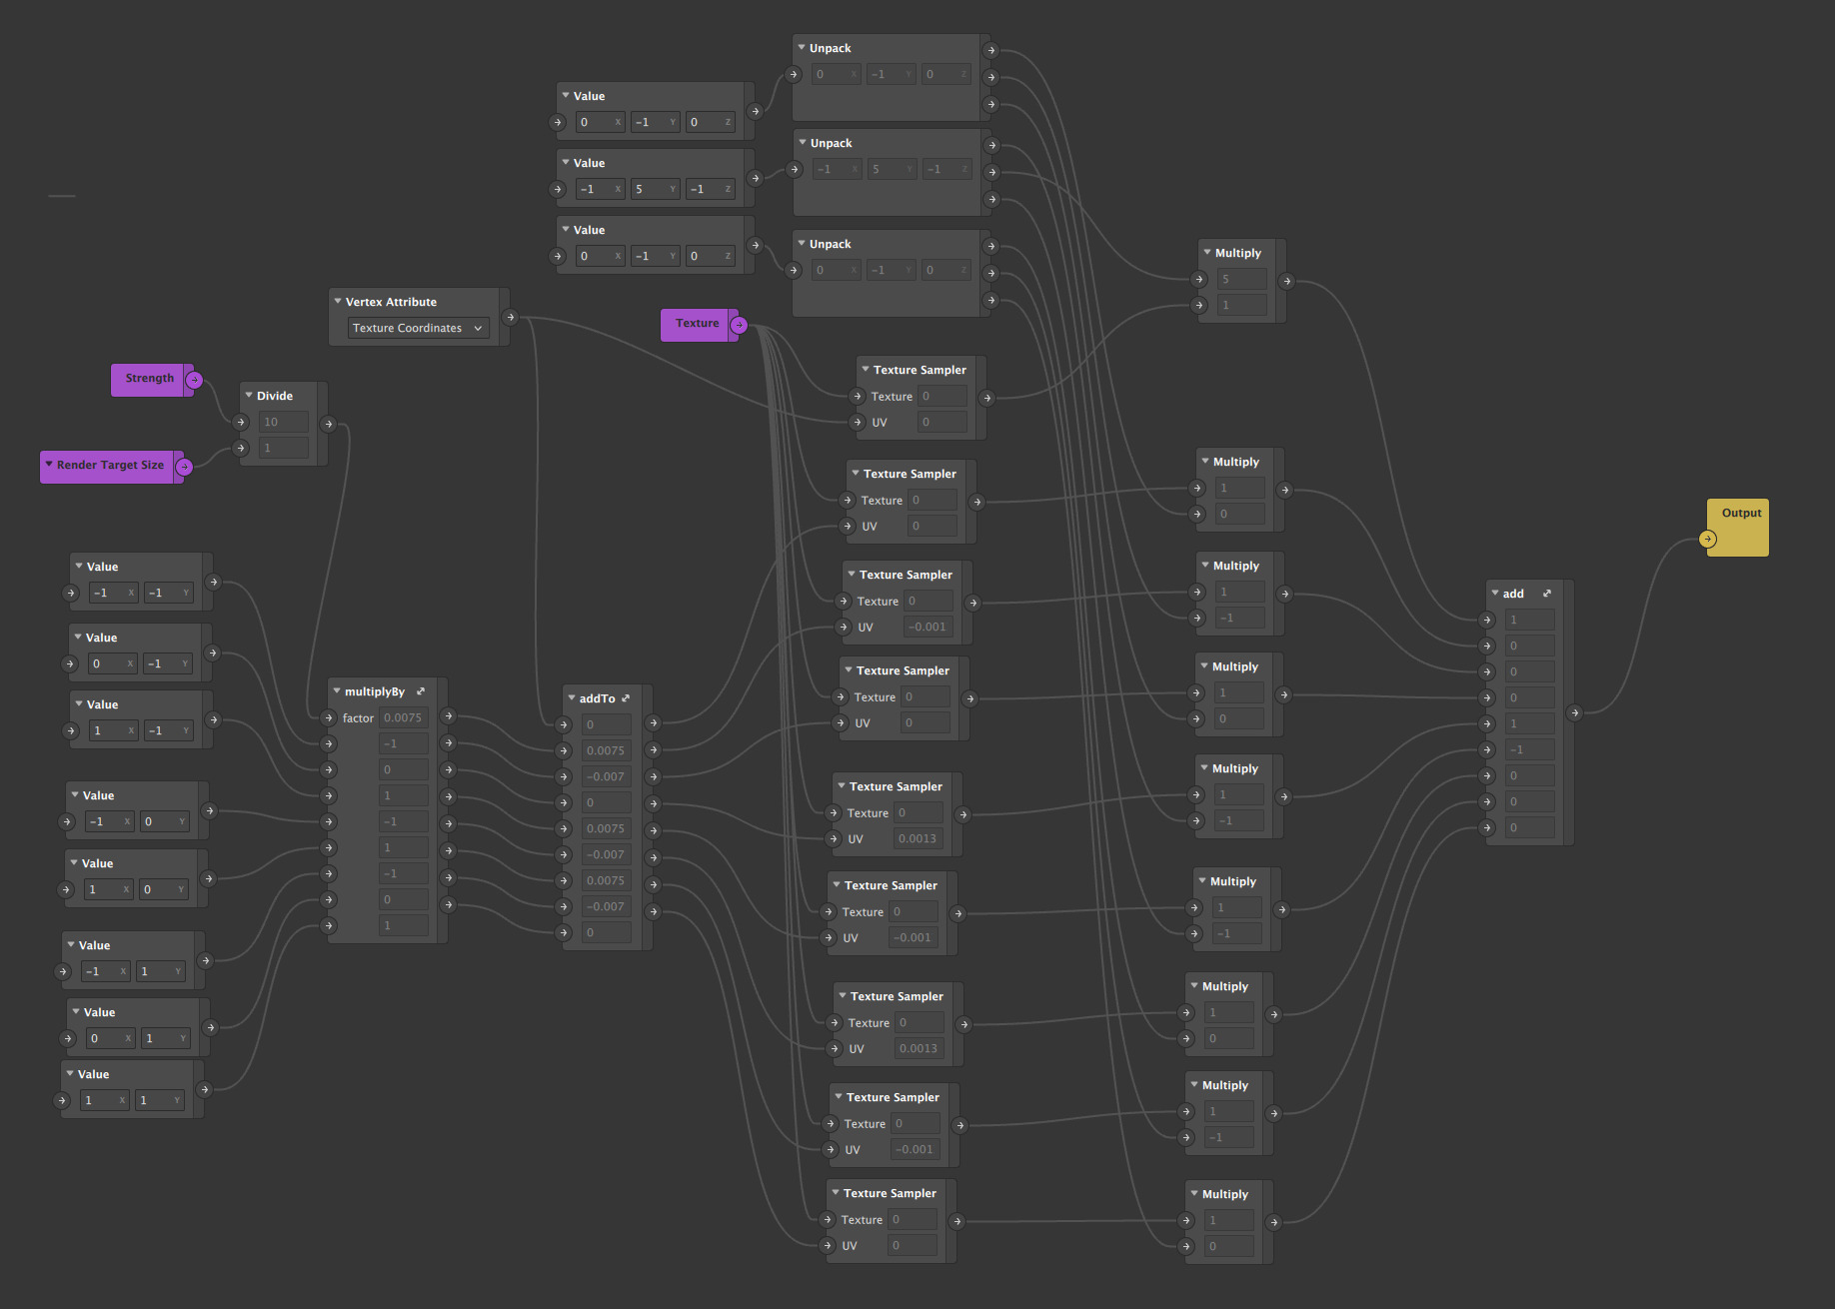The height and width of the screenshot is (1309, 1835).
Task: Click the multiplyBy factor field 0.0075
Action: point(404,717)
